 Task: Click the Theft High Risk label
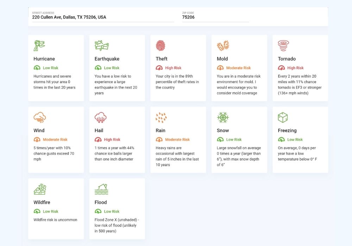pyautogui.click(x=173, y=68)
